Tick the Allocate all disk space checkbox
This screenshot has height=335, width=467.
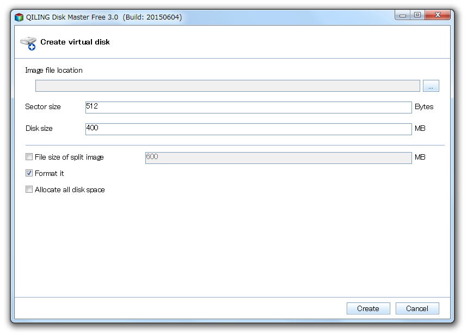pyautogui.click(x=29, y=189)
